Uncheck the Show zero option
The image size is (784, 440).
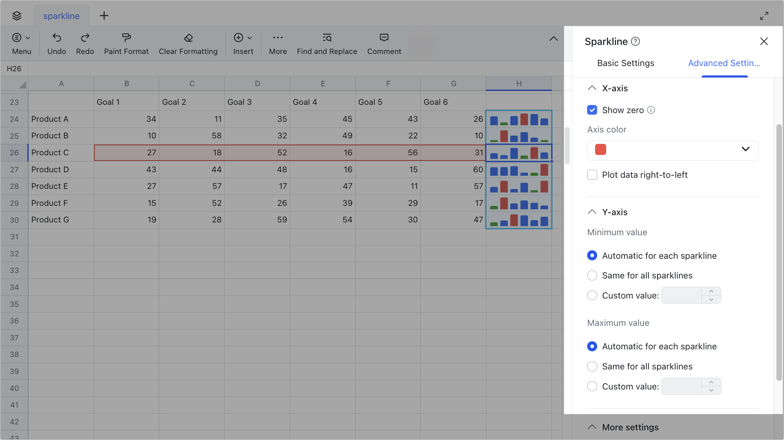click(592, 110)
